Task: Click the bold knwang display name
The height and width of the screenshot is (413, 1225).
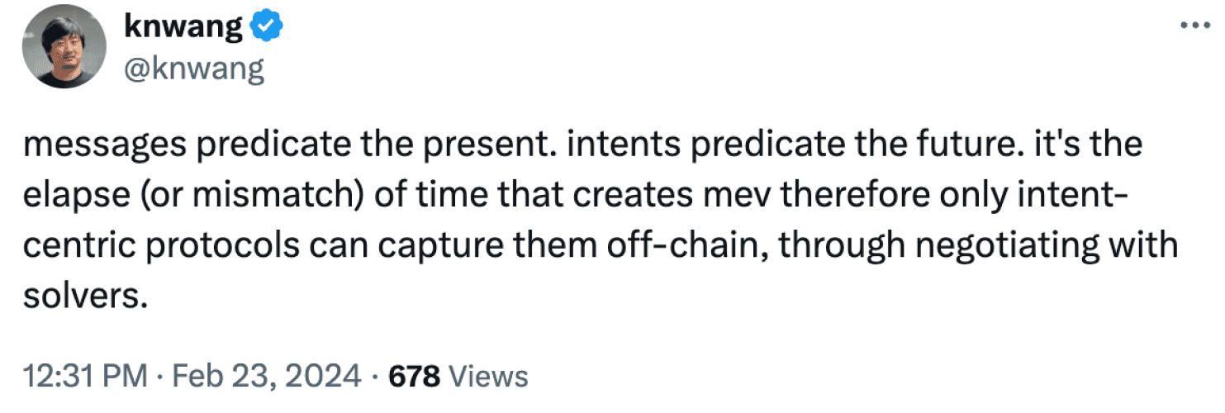Action: (x=184, y=28)
